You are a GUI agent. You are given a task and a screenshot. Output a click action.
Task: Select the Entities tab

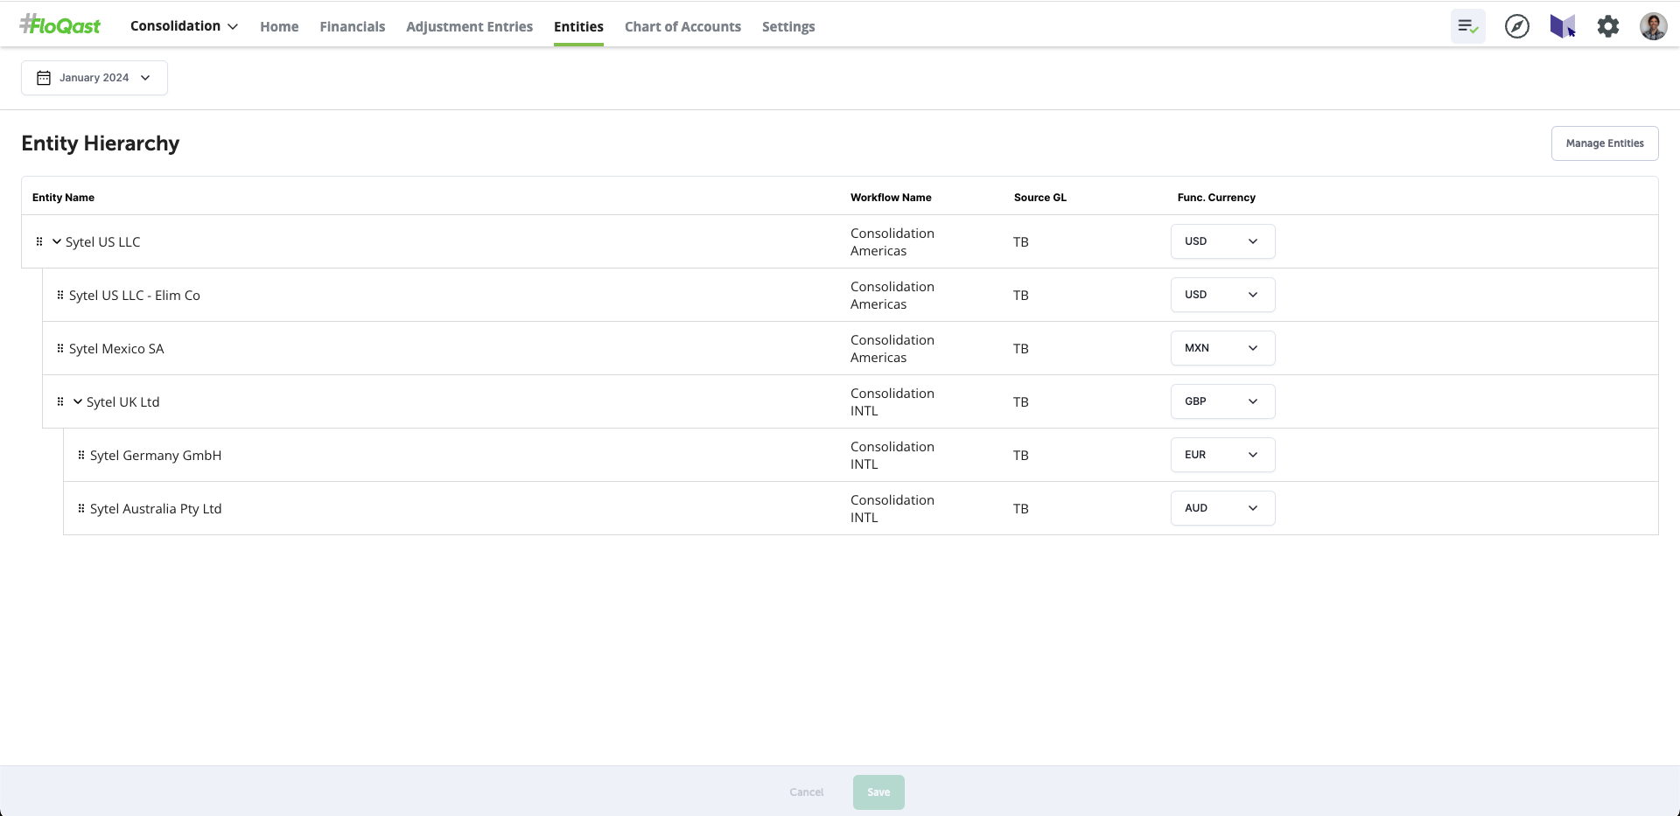(x=578, y=26)
